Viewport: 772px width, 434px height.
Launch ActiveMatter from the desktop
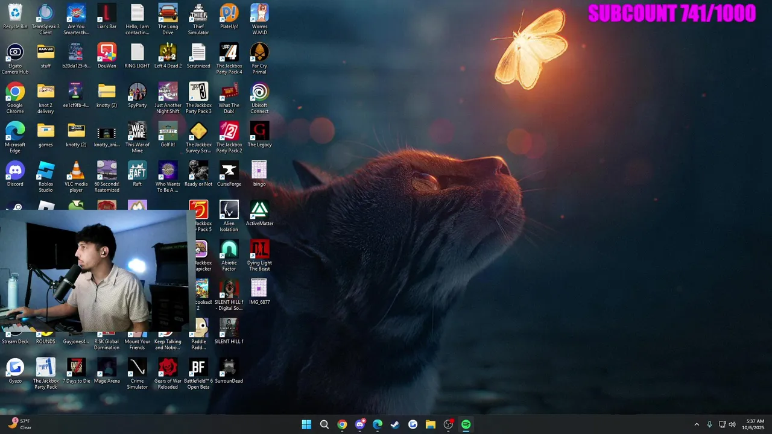pyautogui.click(x=259, y=213)
